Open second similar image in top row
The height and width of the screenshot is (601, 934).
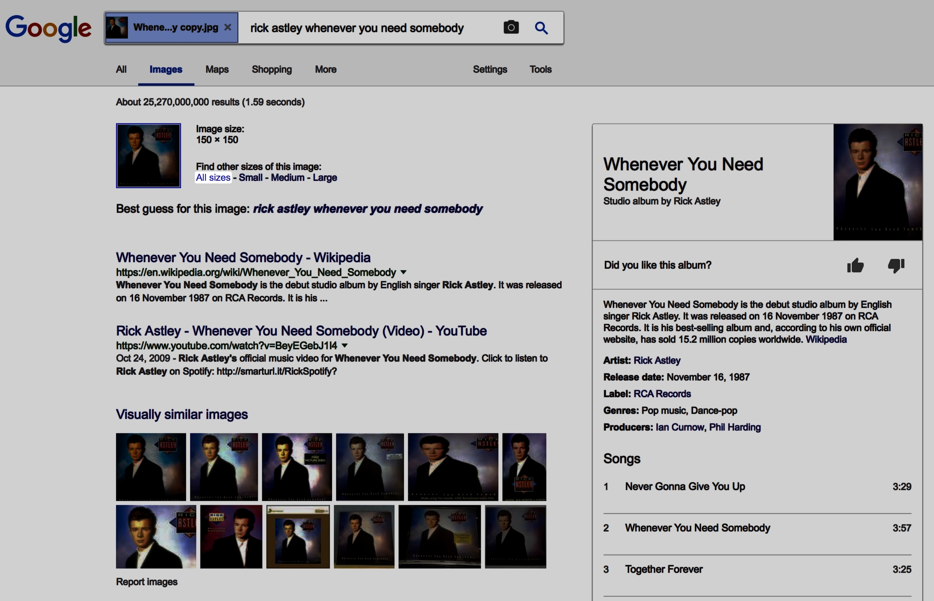(x=224, y=467)
